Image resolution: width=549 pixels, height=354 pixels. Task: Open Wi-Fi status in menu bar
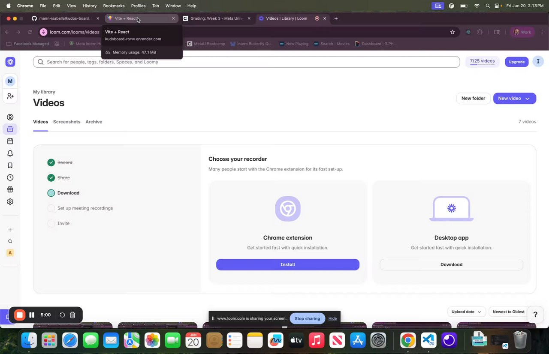(x=477, y=6)
